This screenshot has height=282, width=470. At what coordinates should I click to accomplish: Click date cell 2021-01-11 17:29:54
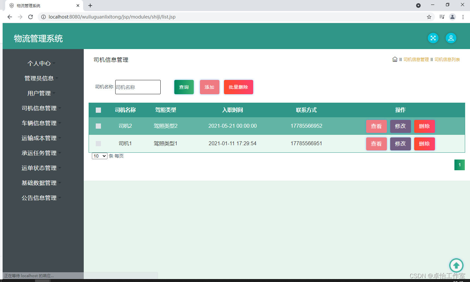tap(232, 144)
